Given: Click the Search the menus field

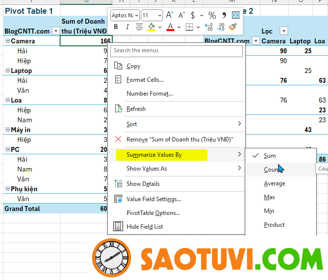Looking at the screenshot, I should pos(177,50).
